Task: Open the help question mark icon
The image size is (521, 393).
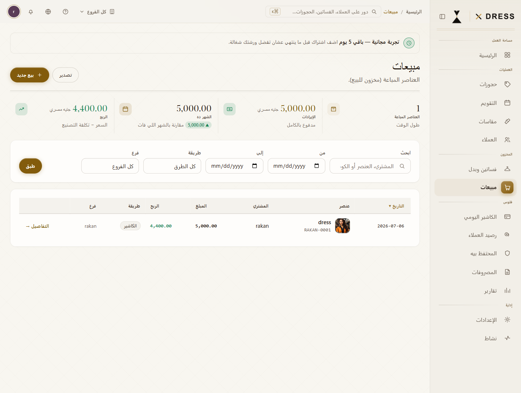Action: (65, 12)
